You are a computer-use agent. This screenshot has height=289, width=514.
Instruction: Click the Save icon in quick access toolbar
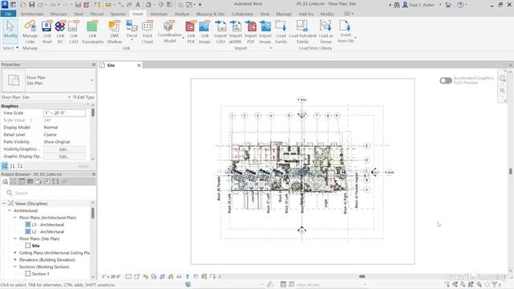pyautogui.click(x=32, y=5)
